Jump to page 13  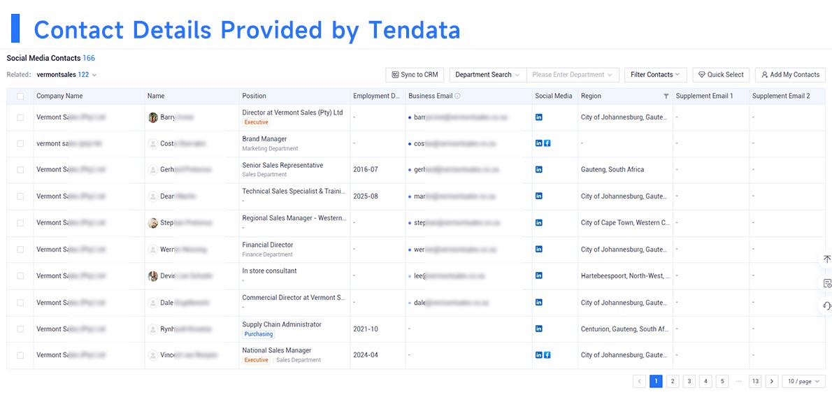click(755, 381)
